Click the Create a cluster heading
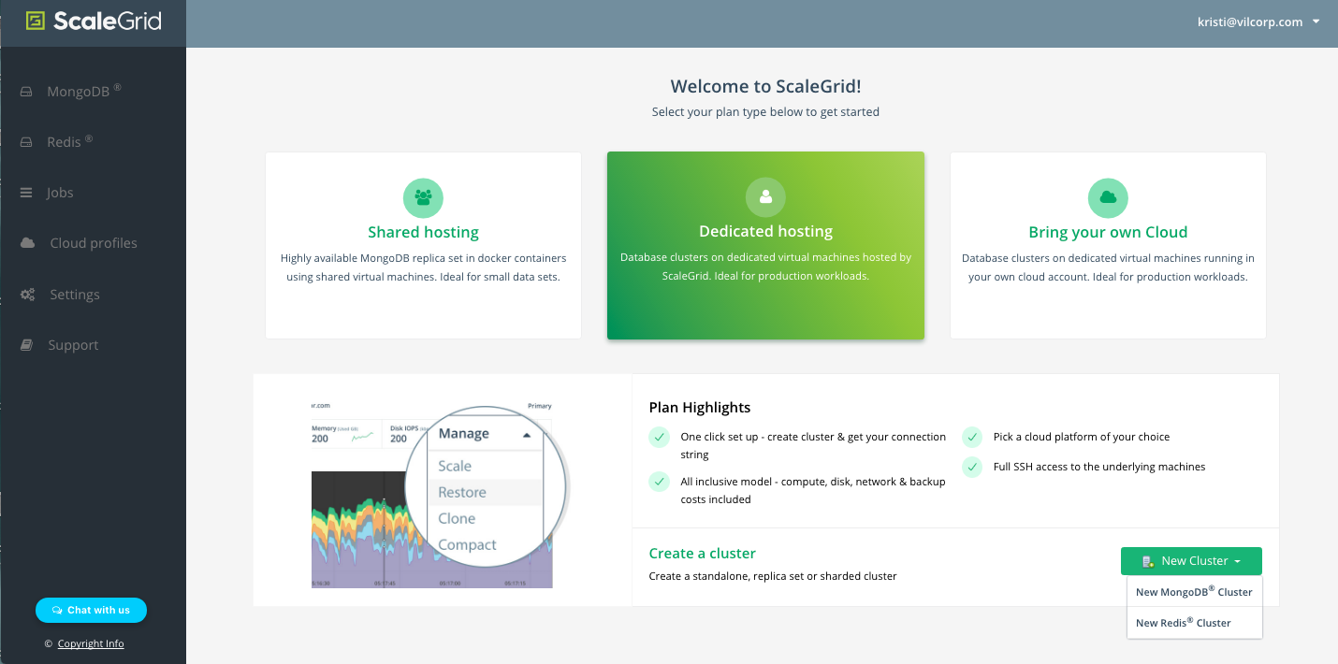 click(702, 554)
